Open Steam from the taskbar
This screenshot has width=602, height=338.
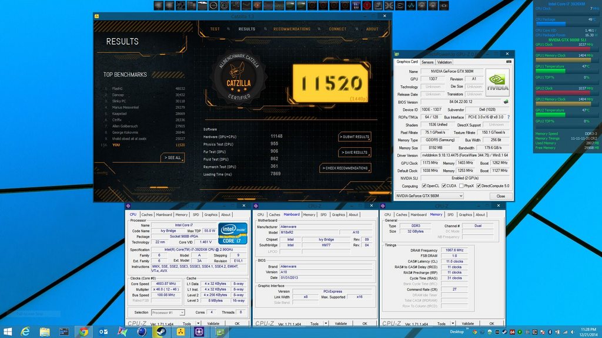pyautogui.click(x=161, y=332)
